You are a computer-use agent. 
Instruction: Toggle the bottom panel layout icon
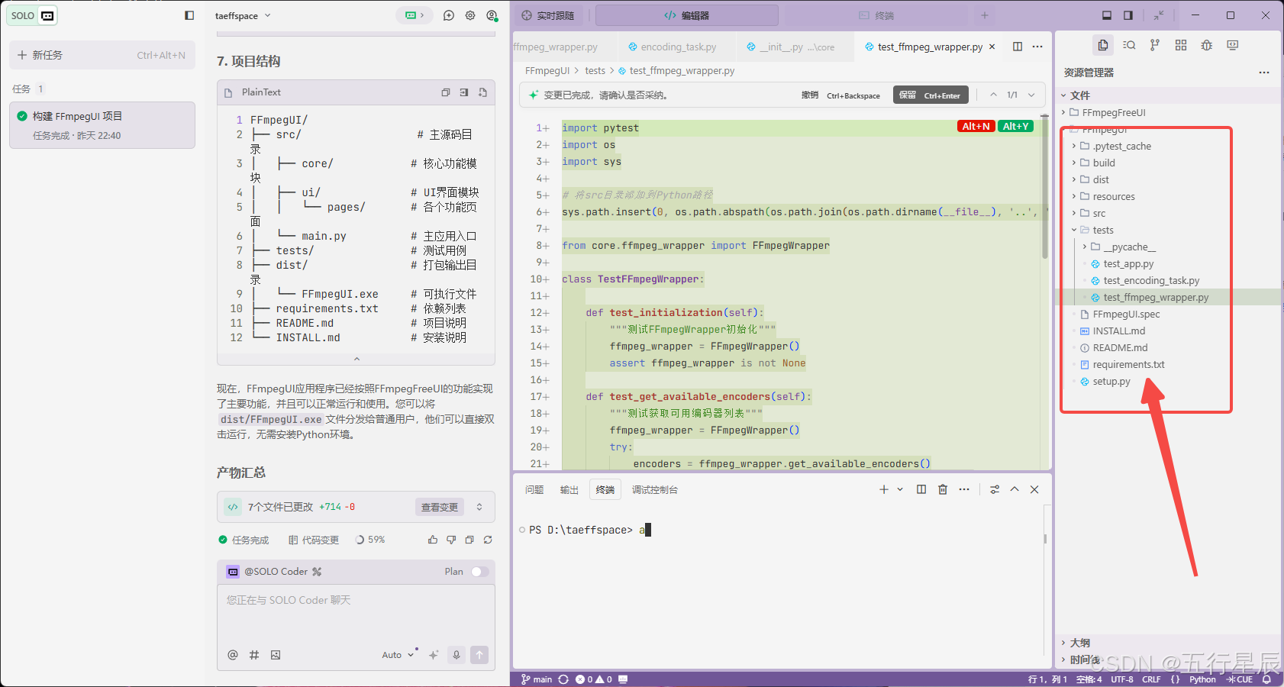pyautogui.click(x=1107, y=15)
